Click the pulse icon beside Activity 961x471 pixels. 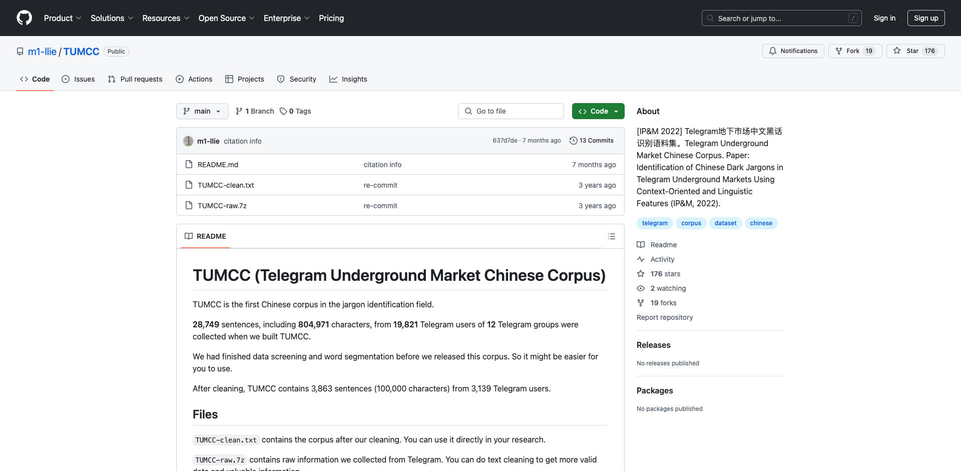click(641, 259)
